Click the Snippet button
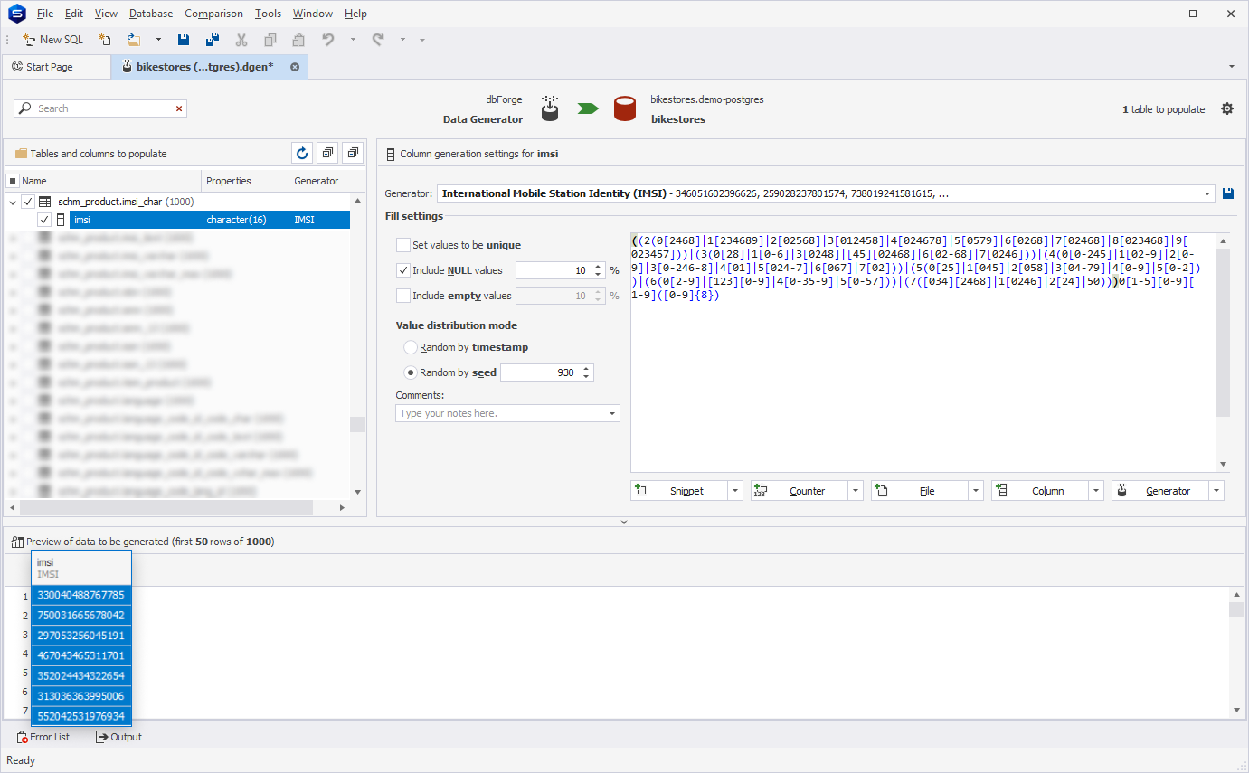 click(x=679, y=491)
